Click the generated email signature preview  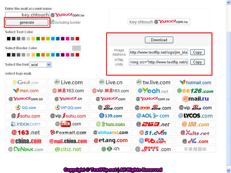(159, 22)
